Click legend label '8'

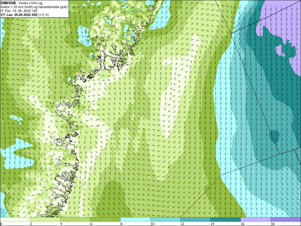click(121, 224)
